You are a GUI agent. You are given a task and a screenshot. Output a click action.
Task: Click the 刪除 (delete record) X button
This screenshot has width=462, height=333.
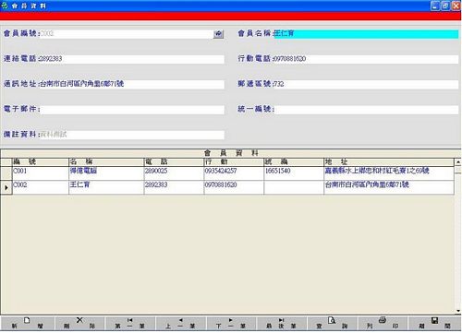(79, 323)
